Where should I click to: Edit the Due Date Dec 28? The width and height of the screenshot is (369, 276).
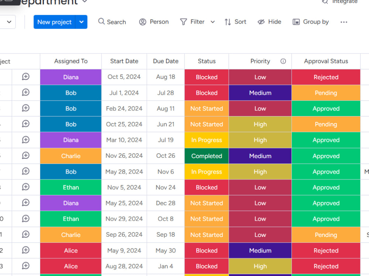[166, 203]
